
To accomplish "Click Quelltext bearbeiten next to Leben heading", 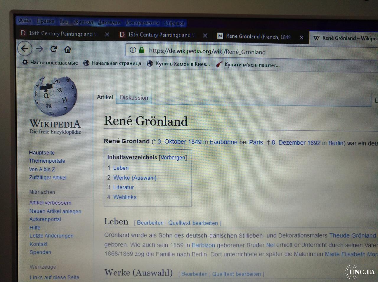I will point(193,223).
